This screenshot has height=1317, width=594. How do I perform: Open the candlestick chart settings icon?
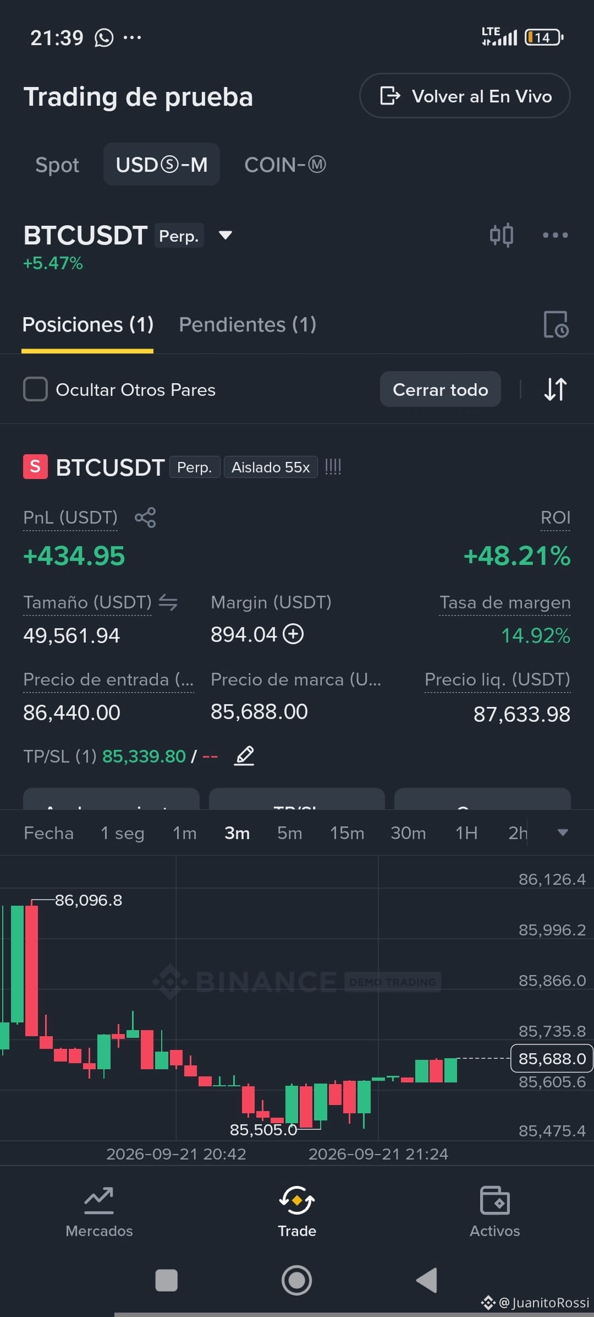coord(502,235)
